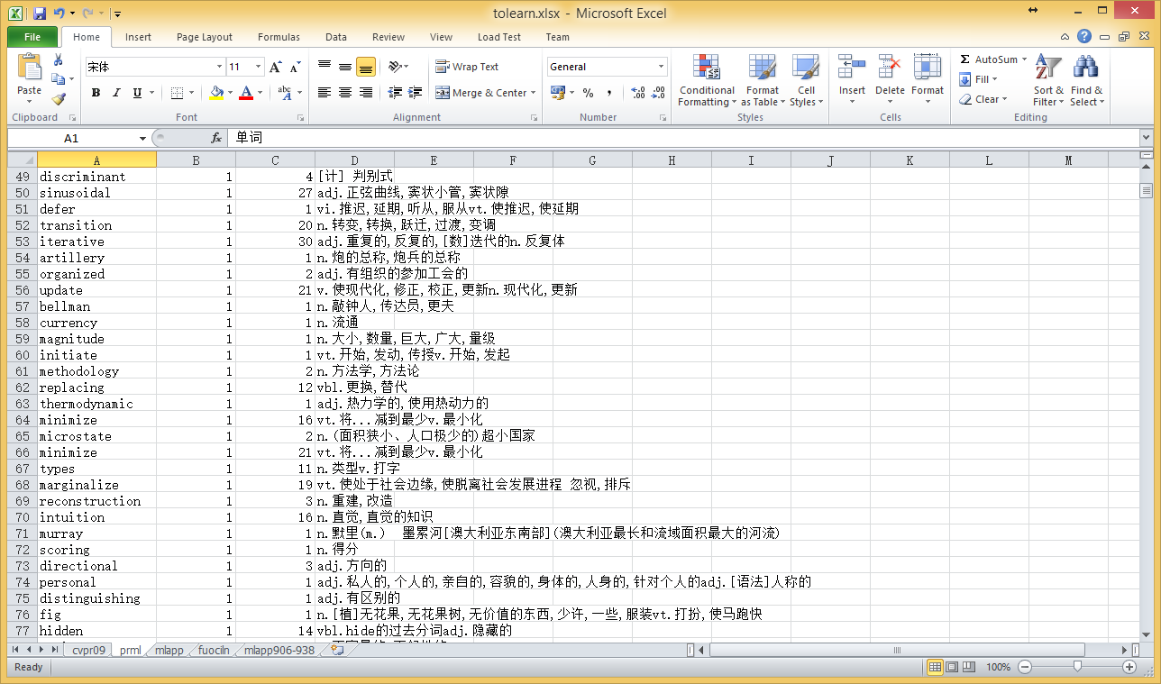
Task: Toggle left text alignment
Action: [x=325, y=93]
